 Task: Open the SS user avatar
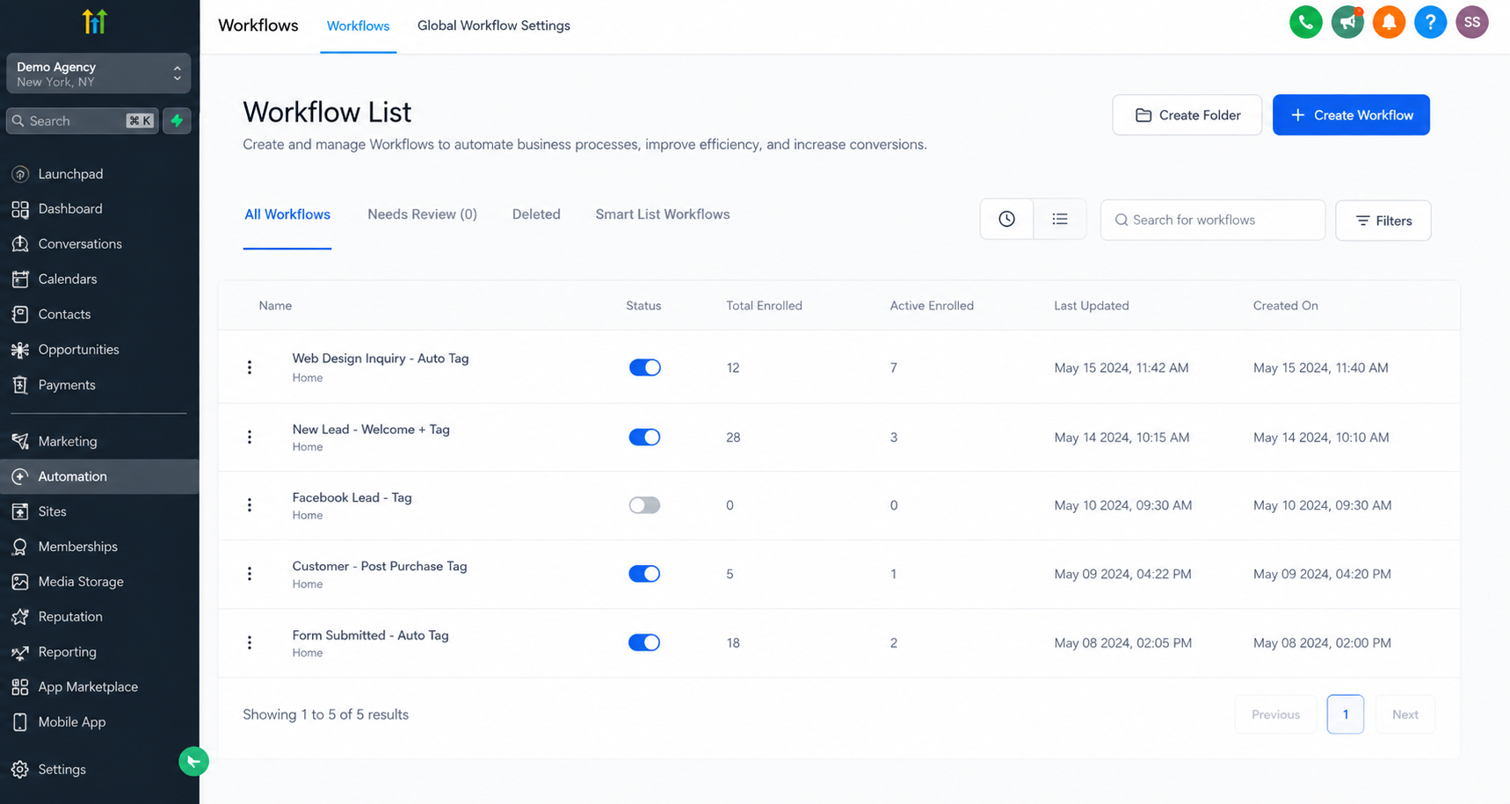pyautogui.click(x=1471, y=22)
